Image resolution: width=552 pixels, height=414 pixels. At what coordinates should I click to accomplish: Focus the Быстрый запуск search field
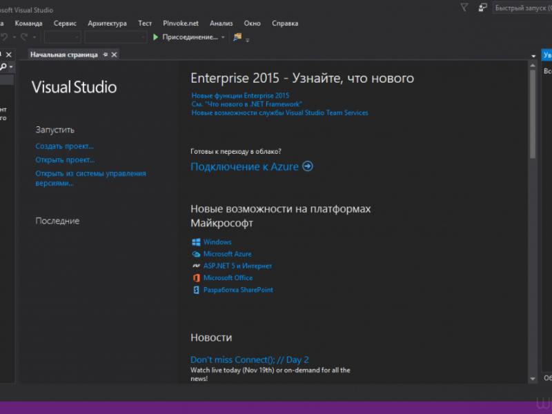coord(522,8)
